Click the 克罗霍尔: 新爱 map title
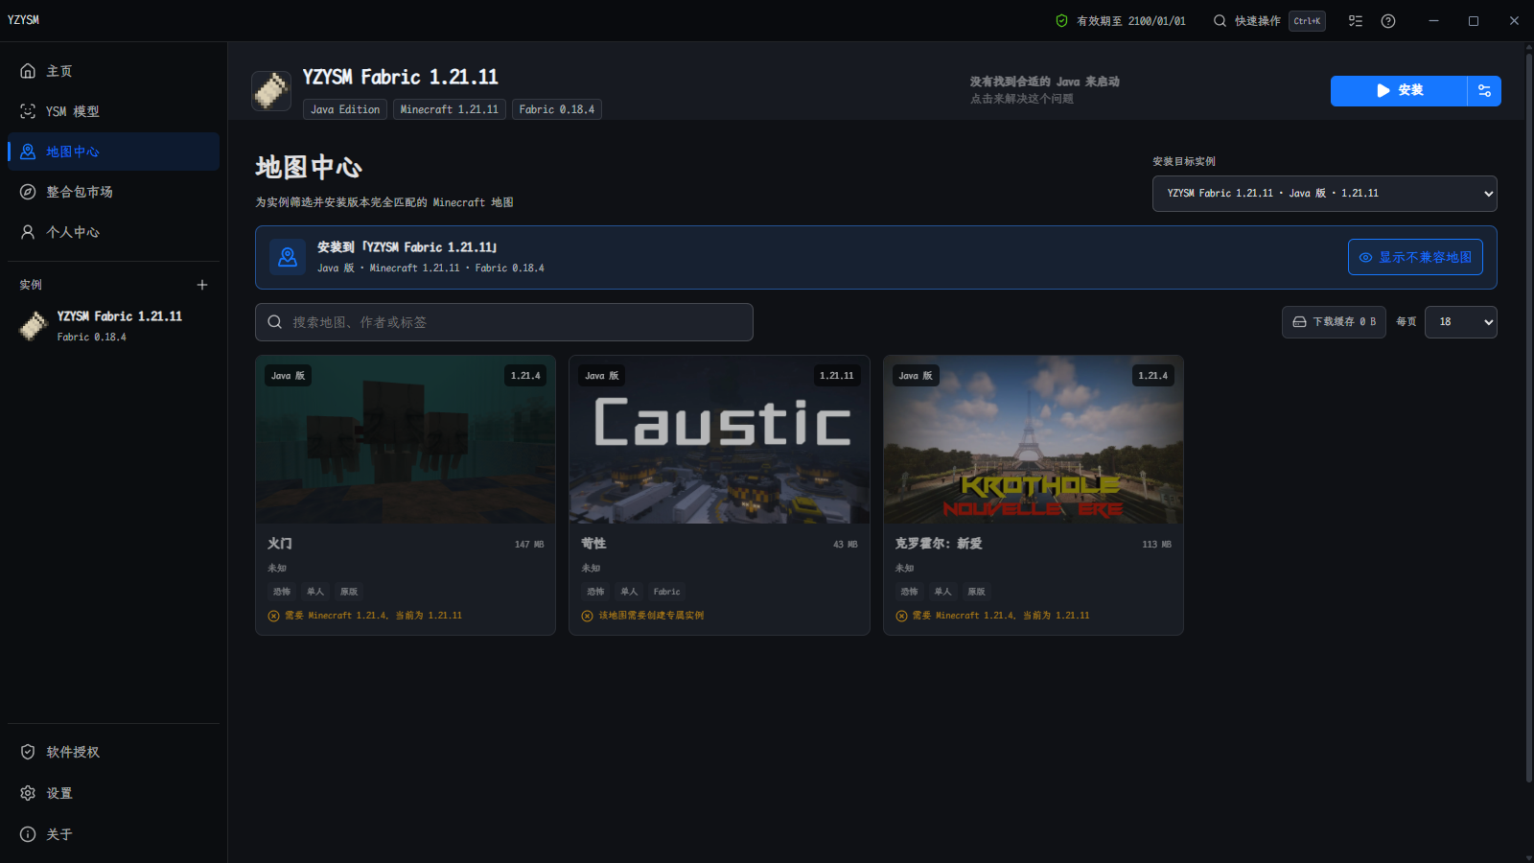This screenshot has height=863, width=1534. tap(939, 544)
